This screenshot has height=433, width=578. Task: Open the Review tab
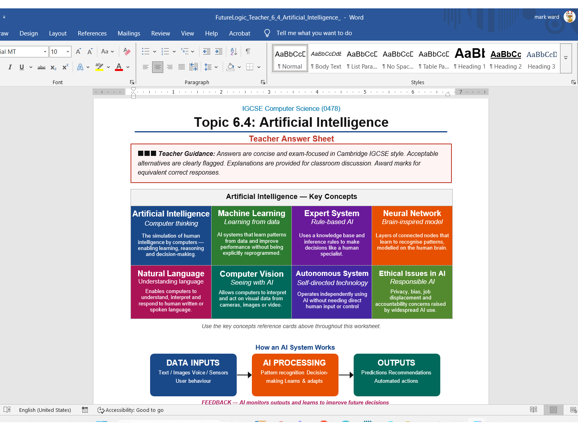160,33
